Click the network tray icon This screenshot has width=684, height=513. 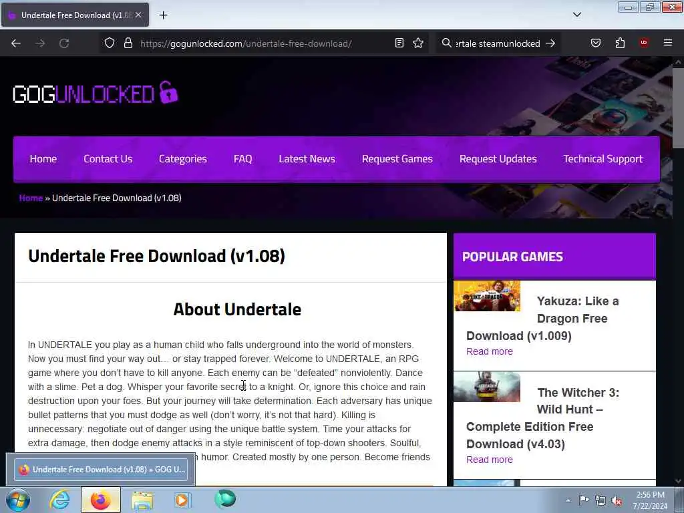(601, 501)
